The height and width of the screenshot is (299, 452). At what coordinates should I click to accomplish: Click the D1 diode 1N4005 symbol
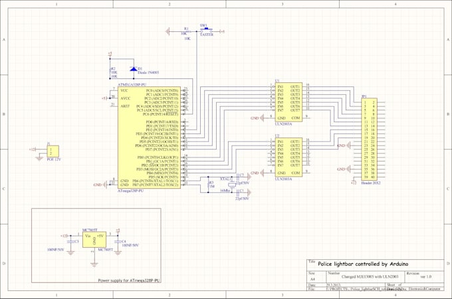click(x=133, y=69)
